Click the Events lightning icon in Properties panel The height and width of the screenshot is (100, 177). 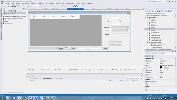tap(153, 56)
